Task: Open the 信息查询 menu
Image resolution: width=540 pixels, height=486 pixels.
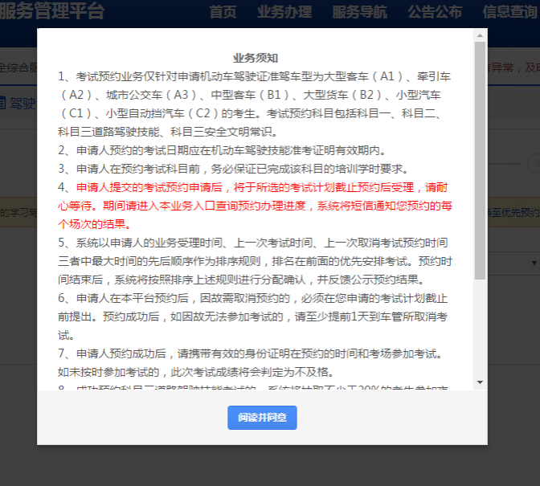Action: [509, 12]
